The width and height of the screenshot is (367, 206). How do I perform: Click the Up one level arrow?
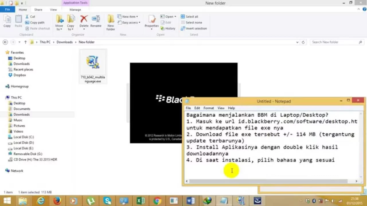click(x=26, y=42)
